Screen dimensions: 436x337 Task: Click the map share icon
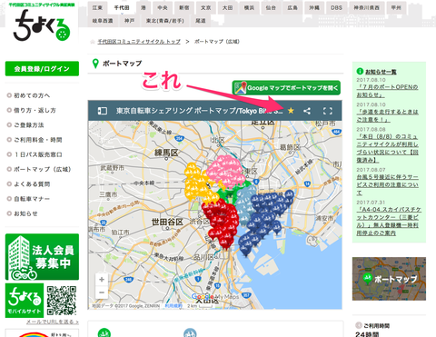pos(307,111)
